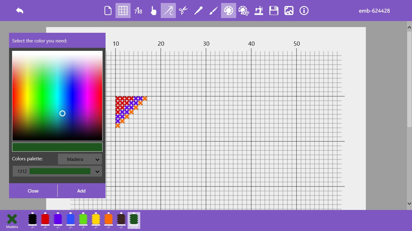This screenshot has height=231, width=412.
Task: Click the scroll down arrow on scrollbar
Action: (409, 204)
